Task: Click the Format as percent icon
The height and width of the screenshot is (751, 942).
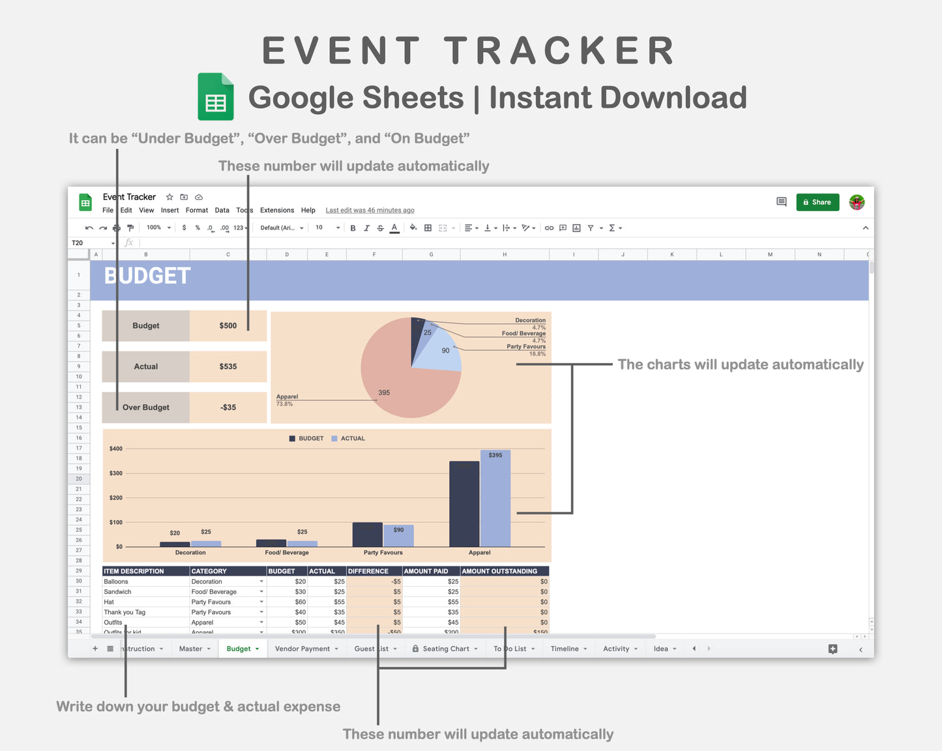Action: (x=197, y=228)
